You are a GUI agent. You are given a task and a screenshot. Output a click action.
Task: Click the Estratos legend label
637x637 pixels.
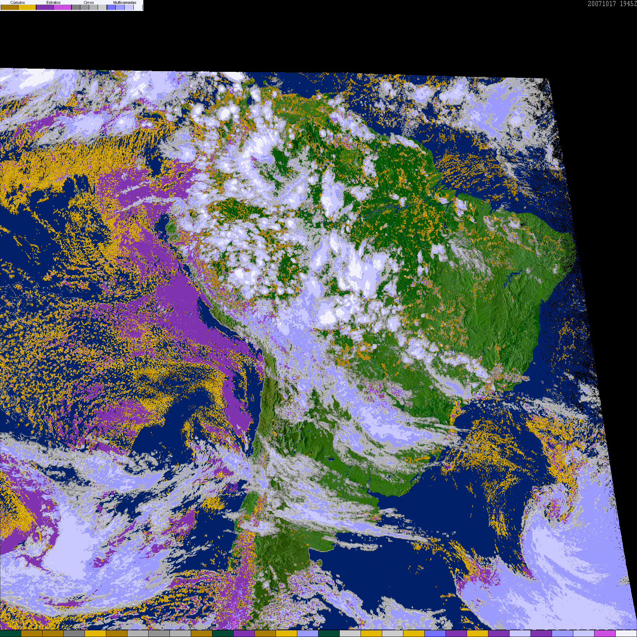[x=53, y=2]
